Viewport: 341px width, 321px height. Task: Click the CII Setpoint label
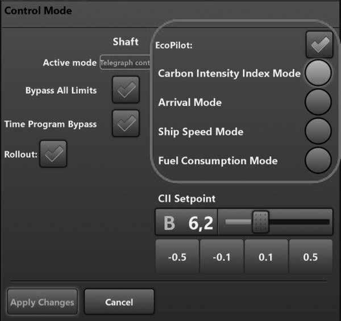click(x=186, y=198)
